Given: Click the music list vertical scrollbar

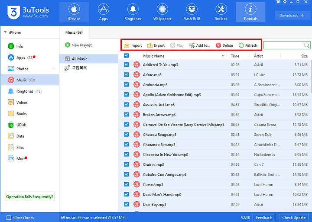Looking at the screenshot, I should (311, 76).
